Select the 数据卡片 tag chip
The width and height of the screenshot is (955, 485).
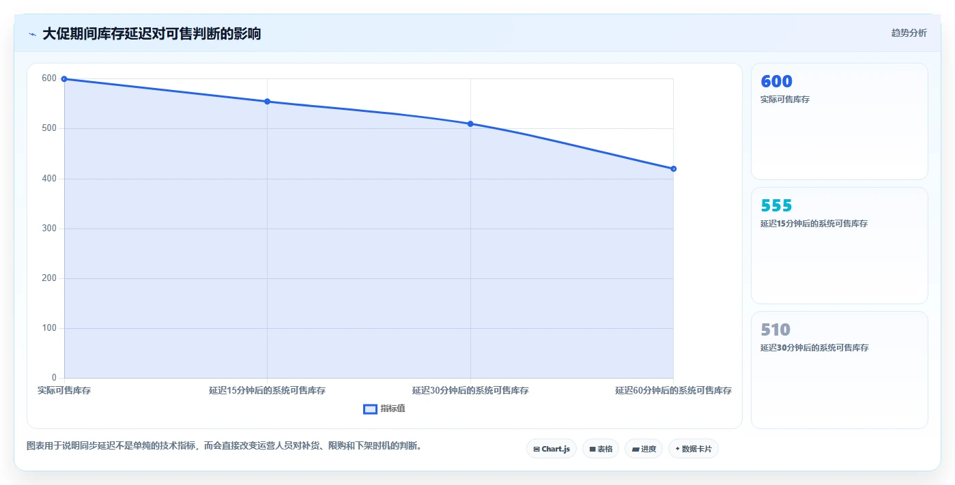pos(694,449)
